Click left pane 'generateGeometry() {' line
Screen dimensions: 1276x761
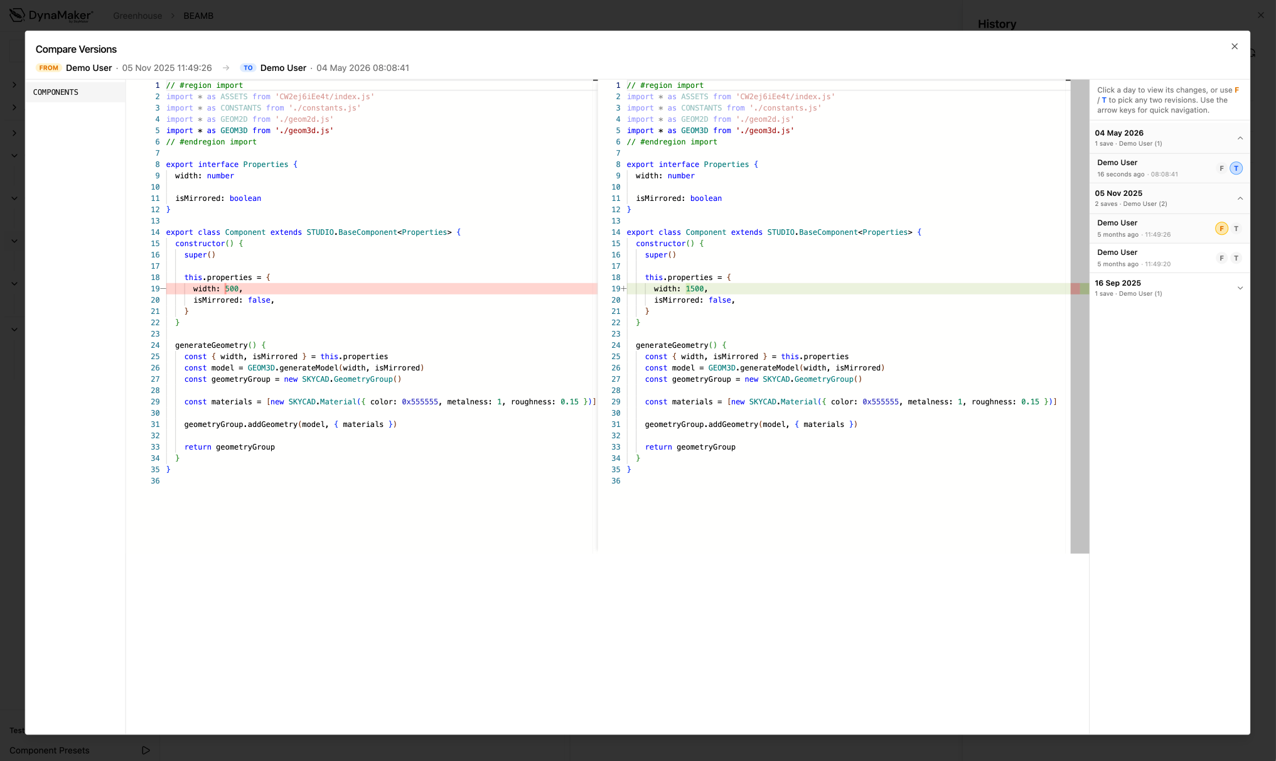(220, 345)
